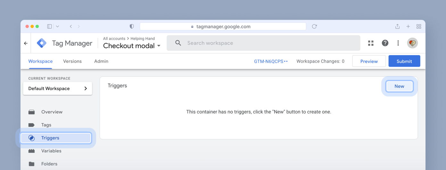Screen dimensions: 446x170
Task: Click the search magnifier icon
Action: tap(178, 43)
